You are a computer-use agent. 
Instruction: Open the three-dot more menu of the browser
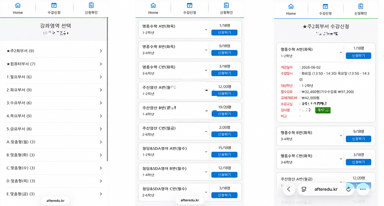pos(363,189)
